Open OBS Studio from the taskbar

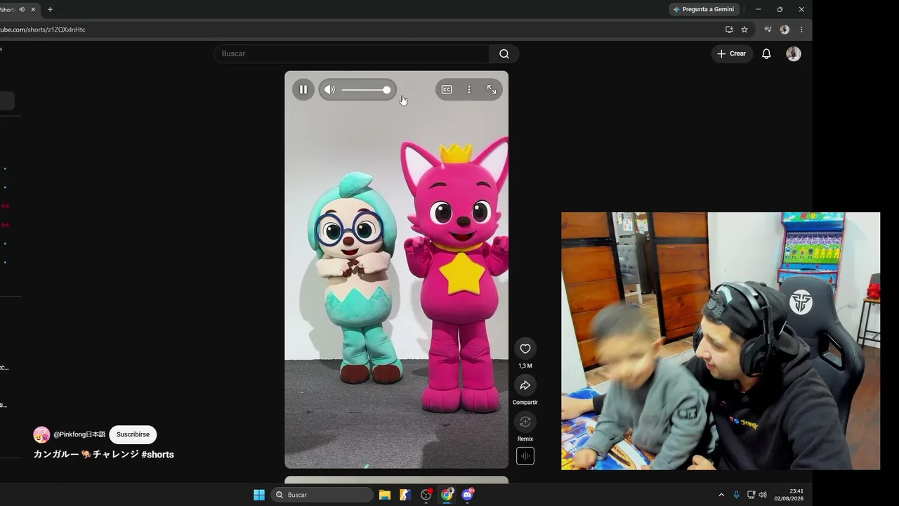tap(426, 495)
